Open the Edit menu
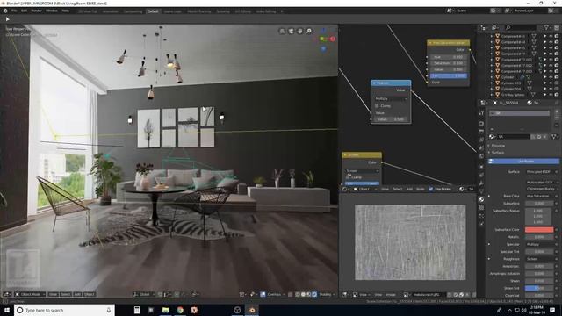 tap(24, 11)
